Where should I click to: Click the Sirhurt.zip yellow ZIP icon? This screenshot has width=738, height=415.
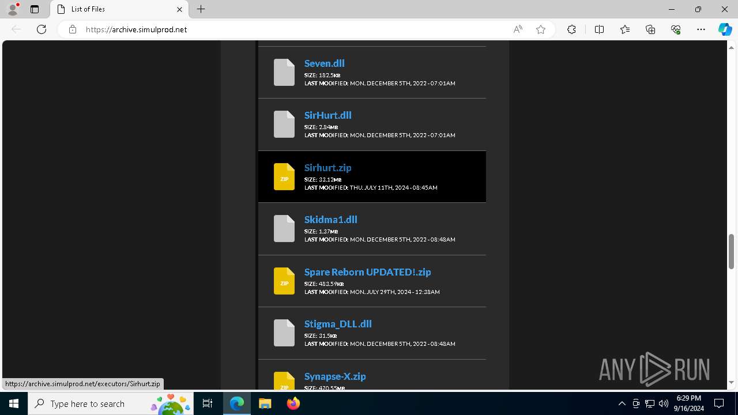coord(284,176)
